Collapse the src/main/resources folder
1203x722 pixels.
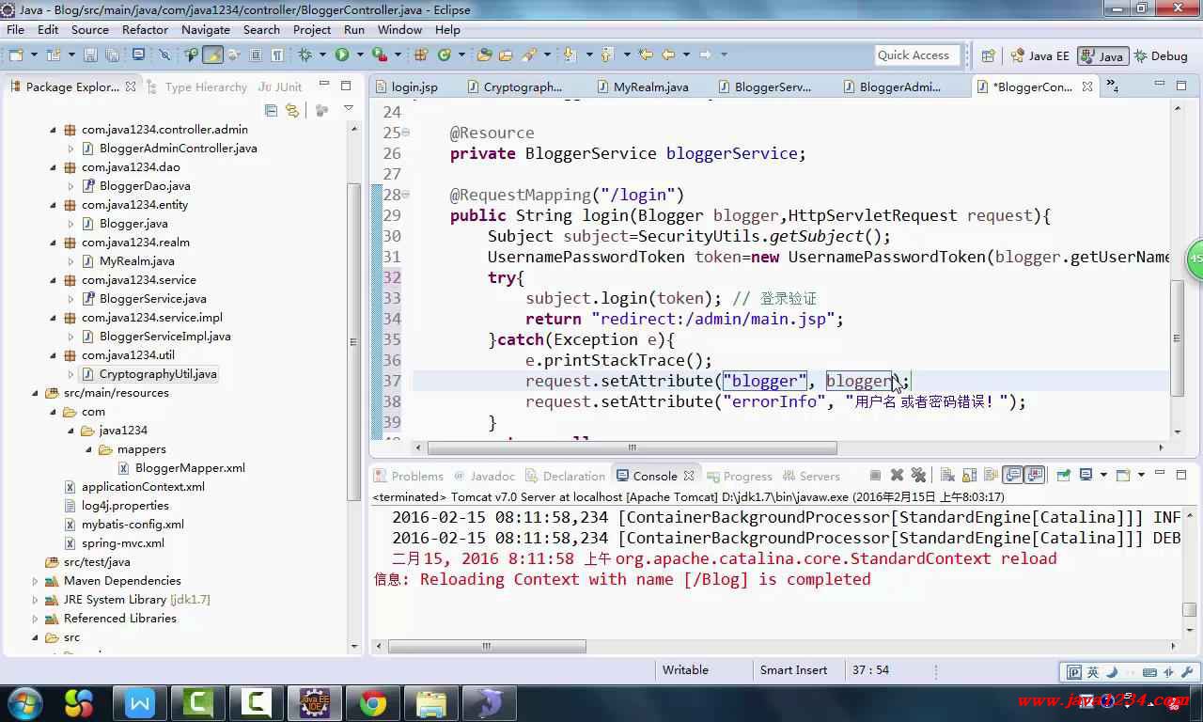(x=37, y=393)
